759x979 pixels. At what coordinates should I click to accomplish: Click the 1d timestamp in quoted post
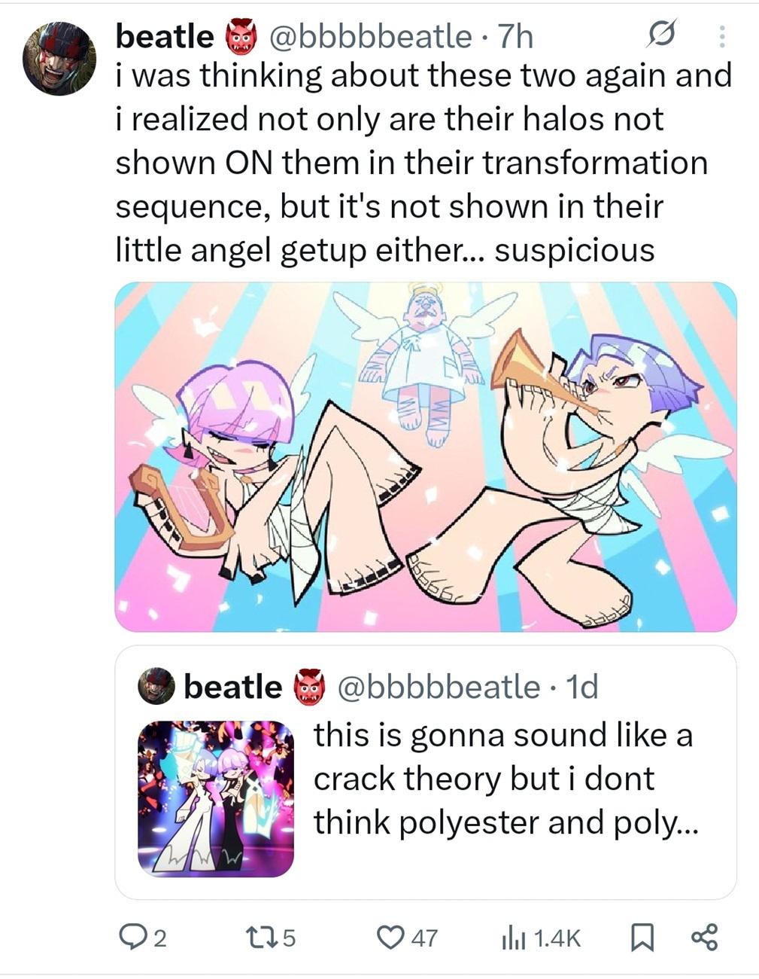pyautogui.click(x=581, y=686)
